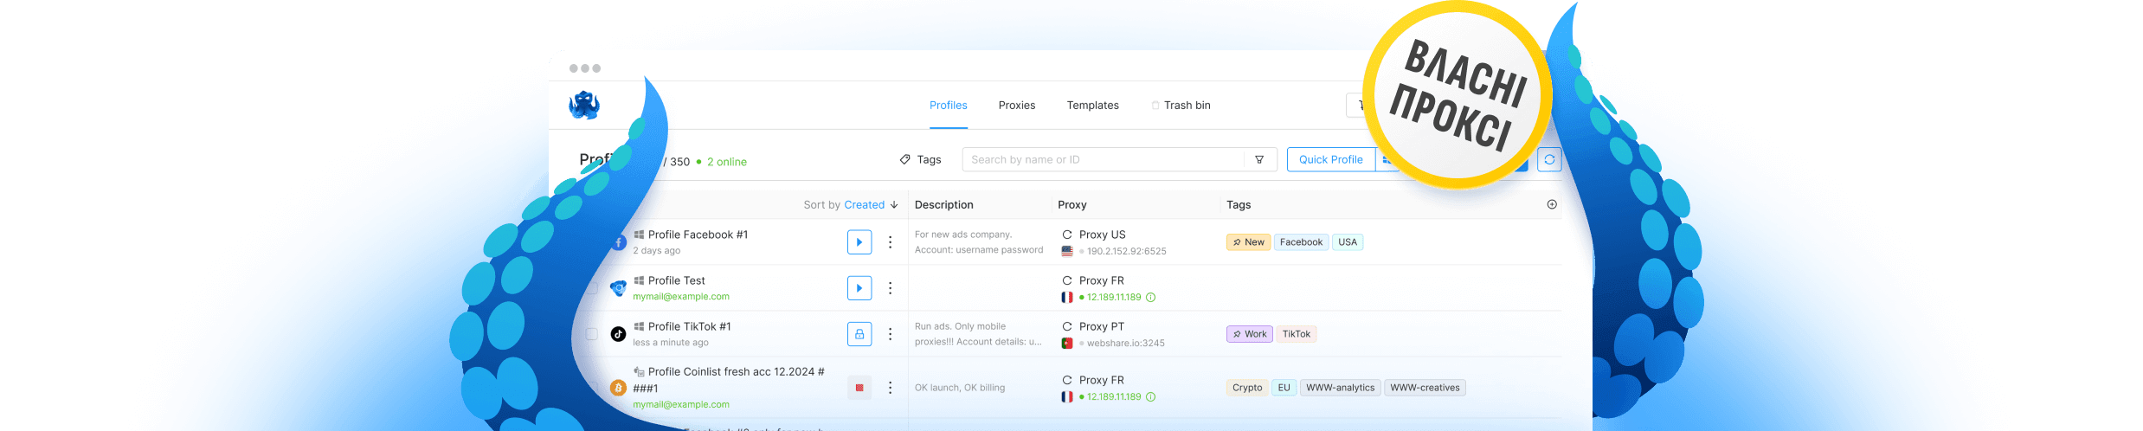Click the info icon beside Proxy FR IP in Profile Test row
The image size is (2143, 431).
pyautogui.click(x=1150, y=298)
